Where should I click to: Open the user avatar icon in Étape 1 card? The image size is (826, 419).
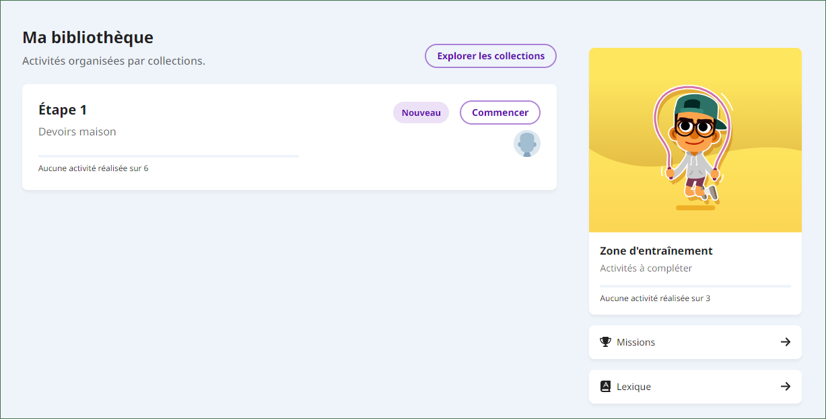527,144
